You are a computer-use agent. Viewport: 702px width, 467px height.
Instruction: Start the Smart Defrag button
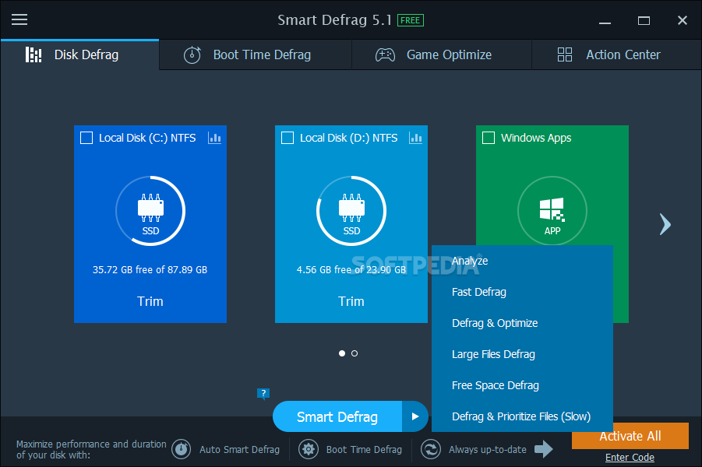click(x=337, y=416)
